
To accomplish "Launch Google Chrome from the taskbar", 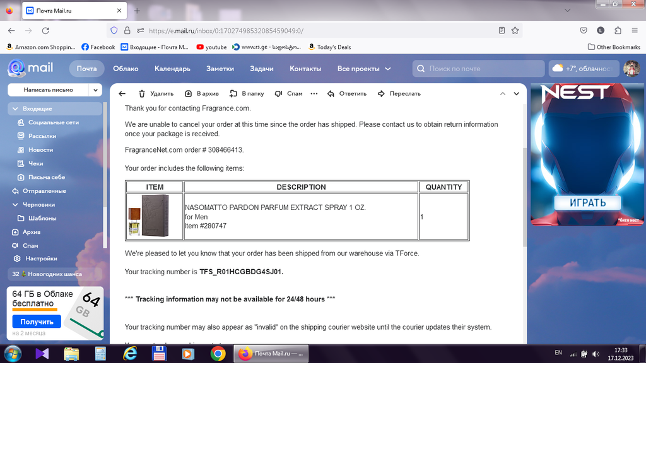I will point(218,354).
